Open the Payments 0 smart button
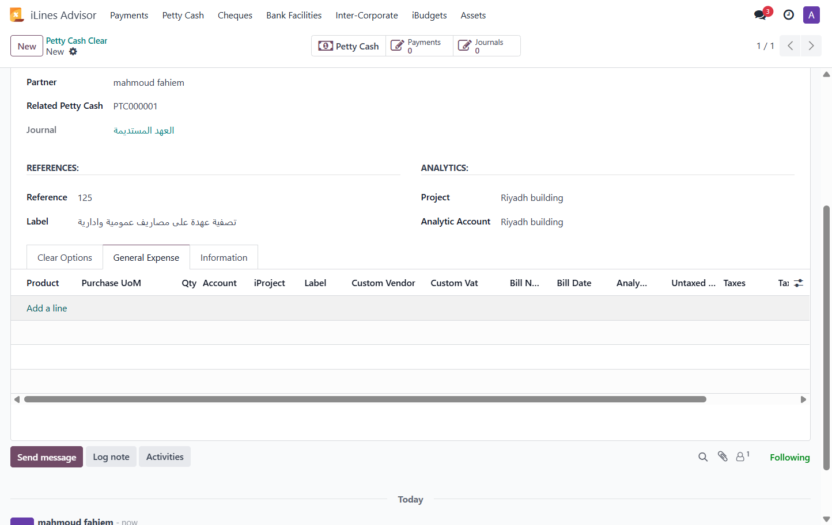The image size is (832, 525). [x=419, y=46]
